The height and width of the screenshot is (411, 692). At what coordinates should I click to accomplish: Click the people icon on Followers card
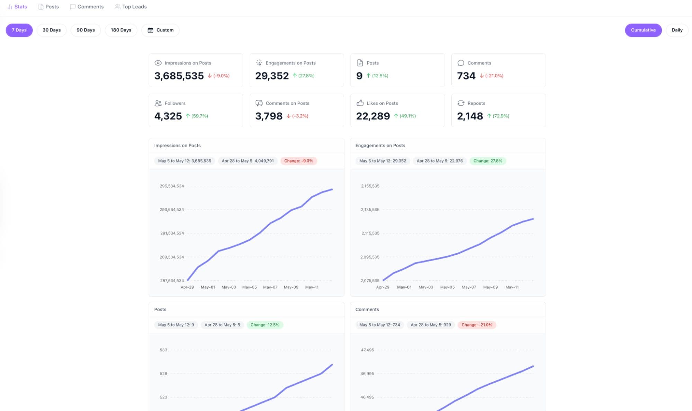[x=158, y=103]
